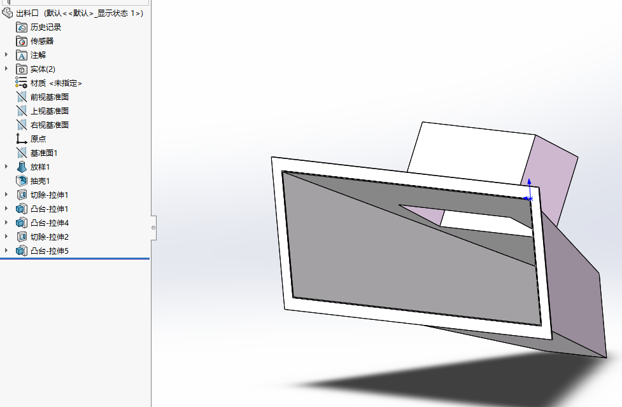Expand the 注解 tree node
Image resolution: width=622 pixels, height=407 pixels.
coord(6,55)
